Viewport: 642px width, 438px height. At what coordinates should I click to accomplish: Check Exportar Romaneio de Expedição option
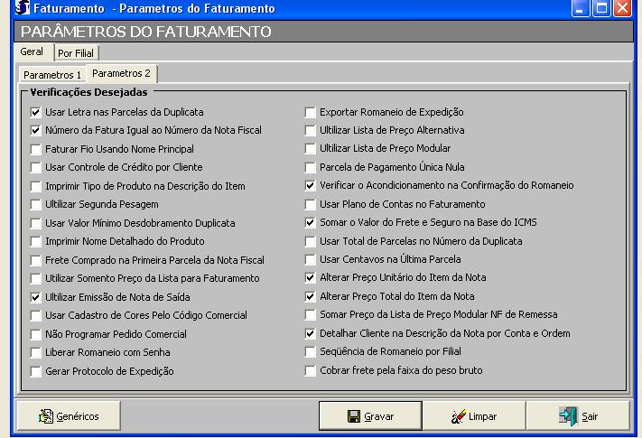tap(311, 113)
